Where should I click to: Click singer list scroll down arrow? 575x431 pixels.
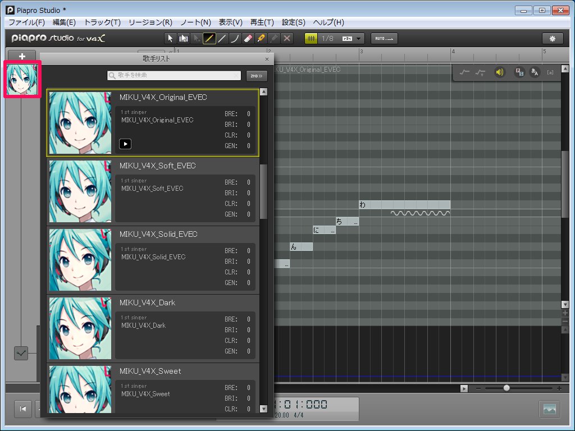click(x=263, y=409)
